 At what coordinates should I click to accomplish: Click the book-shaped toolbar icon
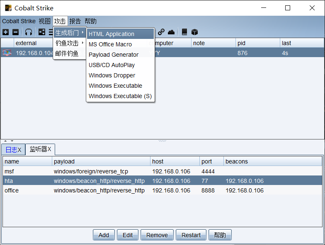[x=184, y=32]
